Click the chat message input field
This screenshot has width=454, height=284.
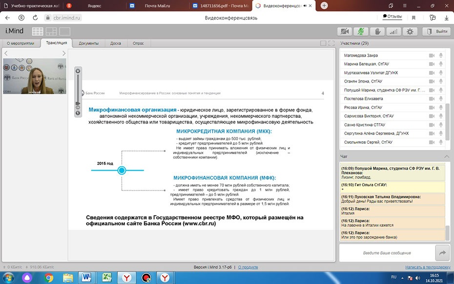(x=387, y=253)
